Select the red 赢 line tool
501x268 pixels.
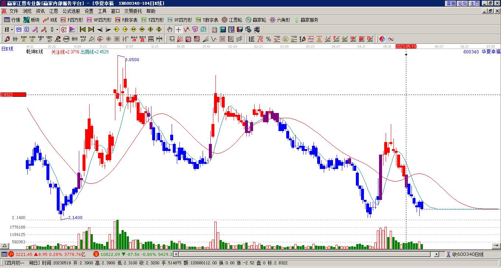(x=142, y=39)
